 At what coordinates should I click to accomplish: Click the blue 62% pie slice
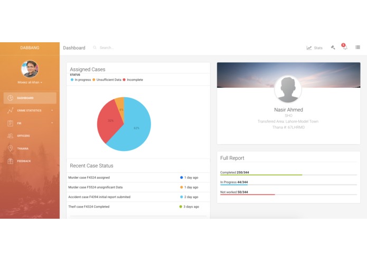point(136,129)
